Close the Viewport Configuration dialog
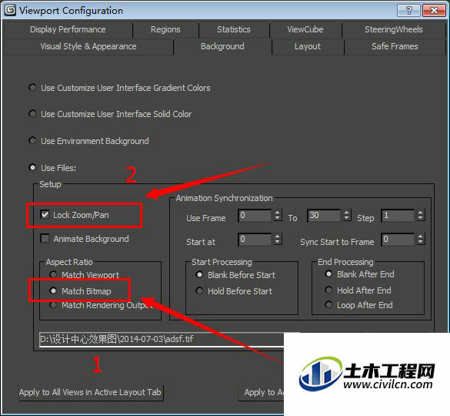 tap(434, 10)
